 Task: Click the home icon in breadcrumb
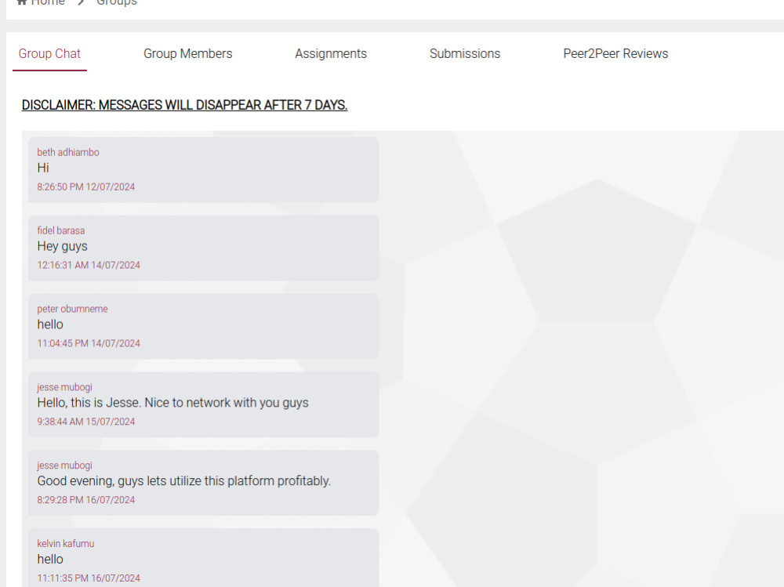tap(21, 2)
